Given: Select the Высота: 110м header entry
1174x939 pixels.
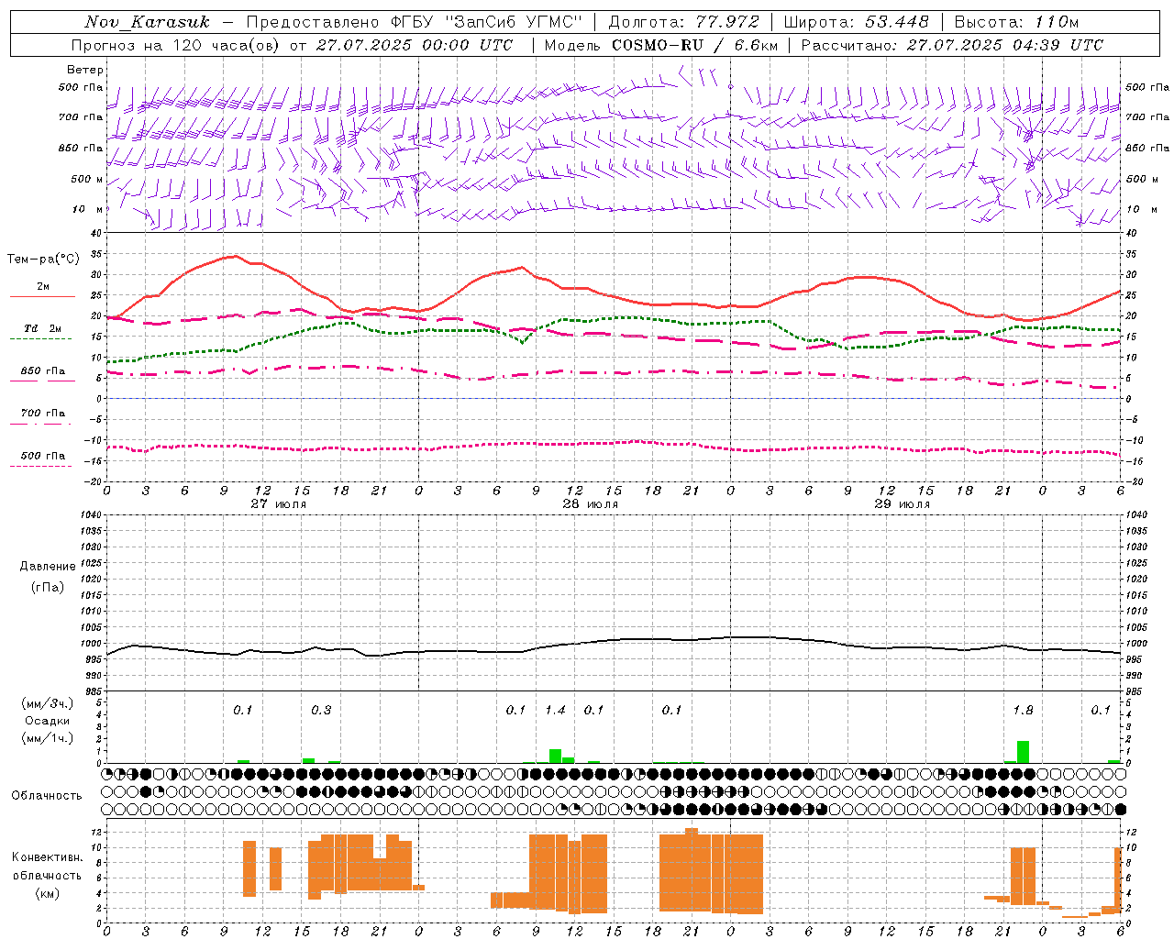Looking at the screenshot, I should [1016, 22].
